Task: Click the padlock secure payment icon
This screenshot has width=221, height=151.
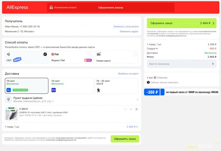Action: click(x=51, y=7)
